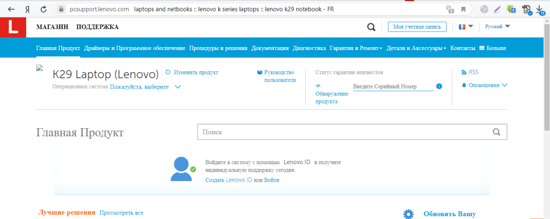550x219 pixels.
Task: Open the downloads arrow icon
Action: point(540,10)
